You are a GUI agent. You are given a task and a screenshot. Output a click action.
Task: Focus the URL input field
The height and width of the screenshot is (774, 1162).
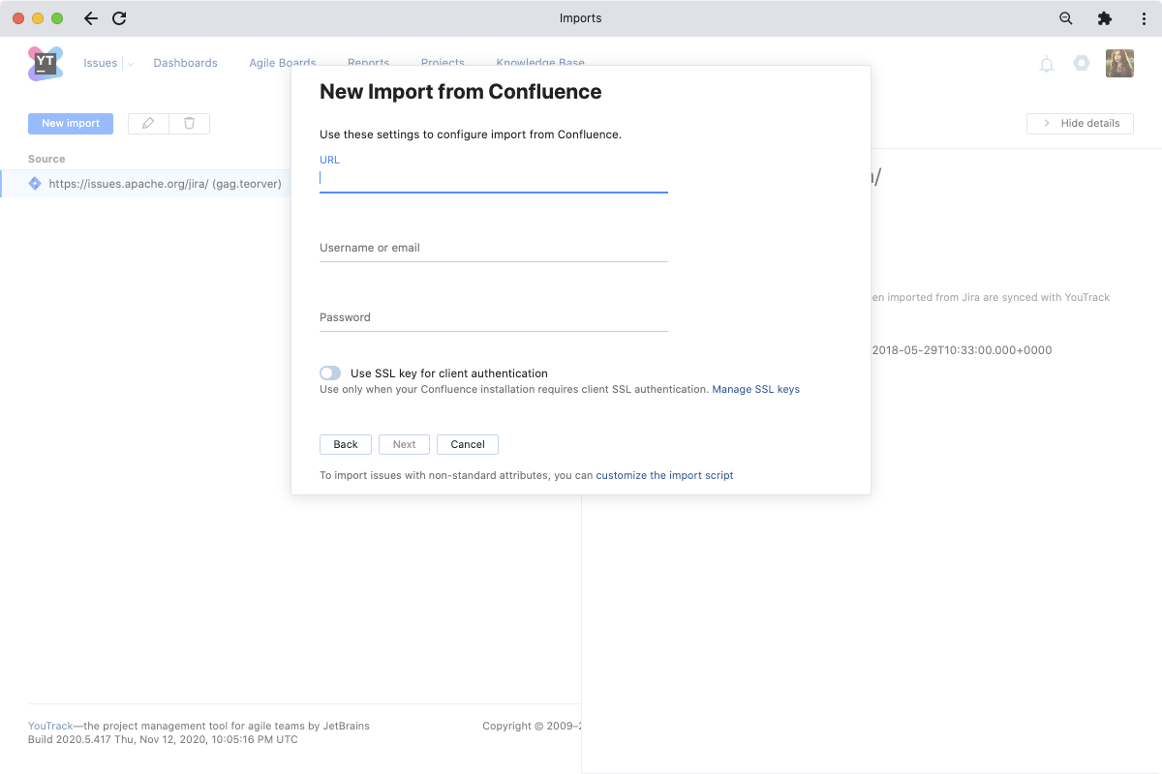click(x=494, y=178)
